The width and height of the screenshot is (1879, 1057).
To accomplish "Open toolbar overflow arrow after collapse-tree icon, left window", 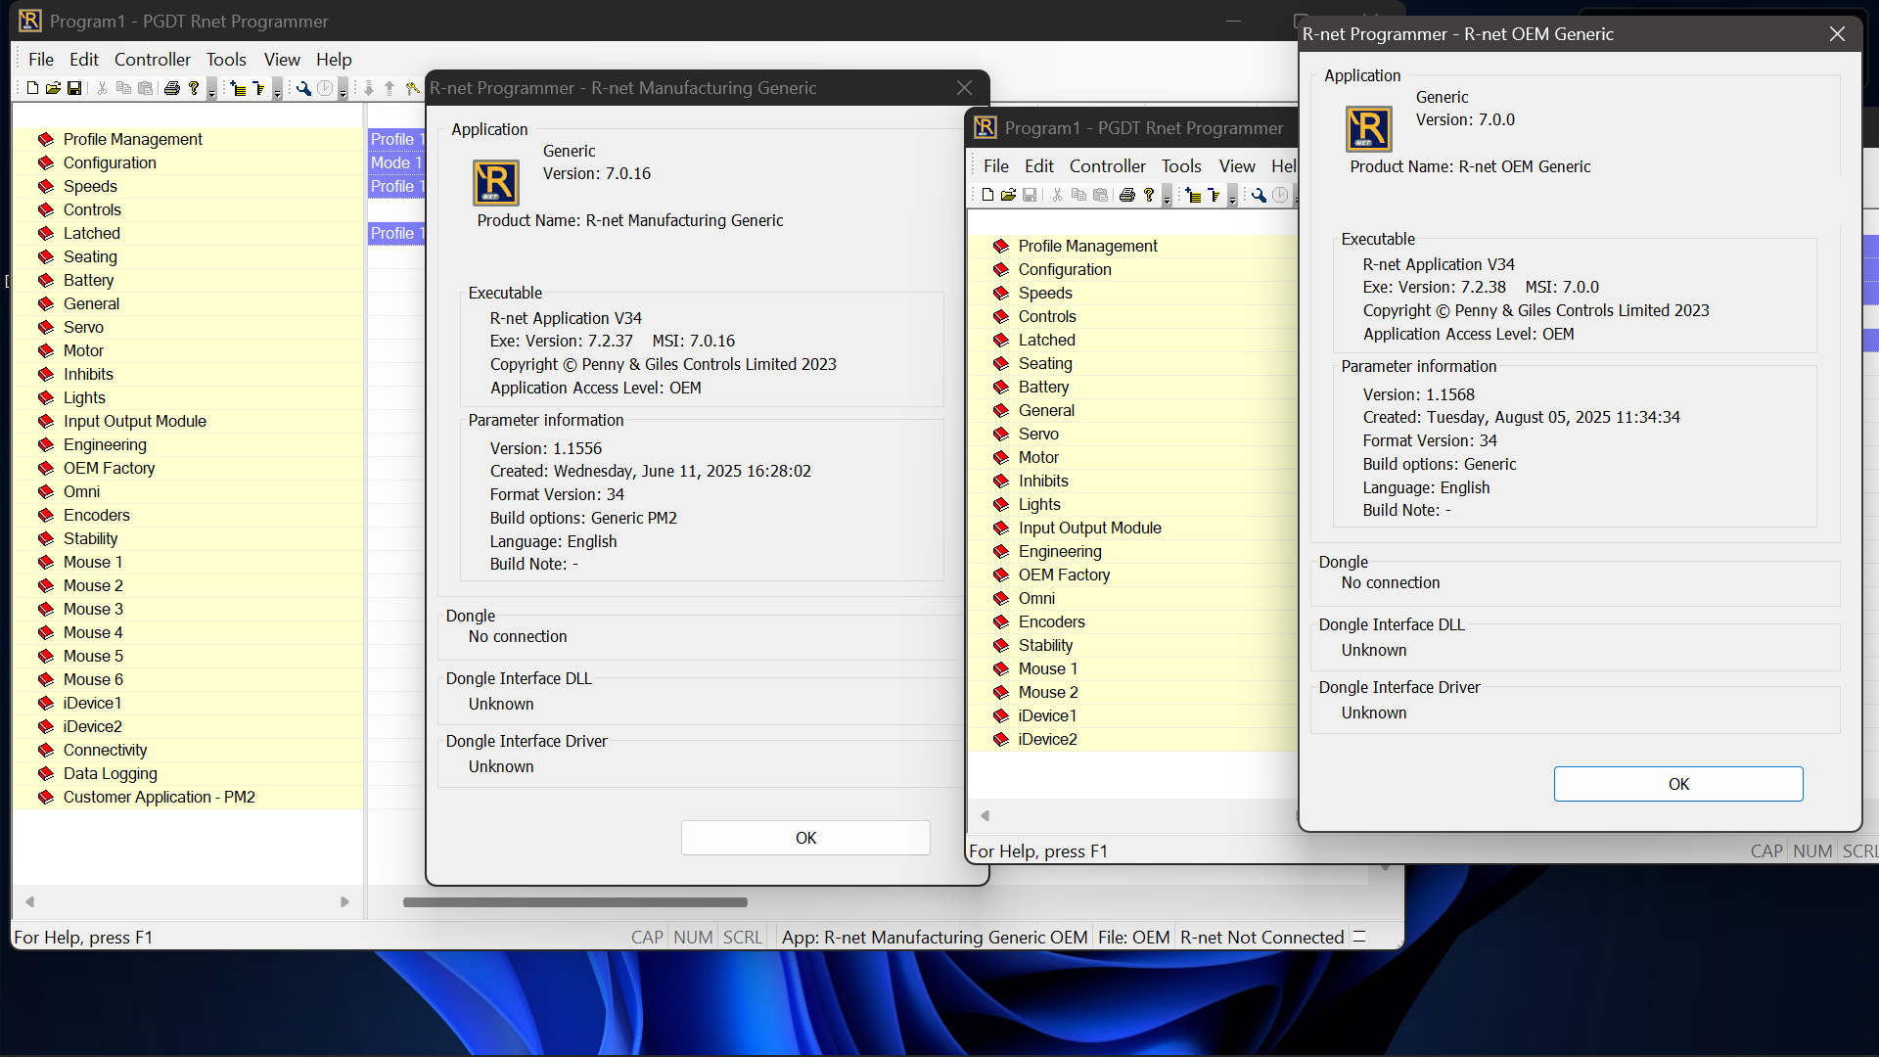I will click(278, 93).
